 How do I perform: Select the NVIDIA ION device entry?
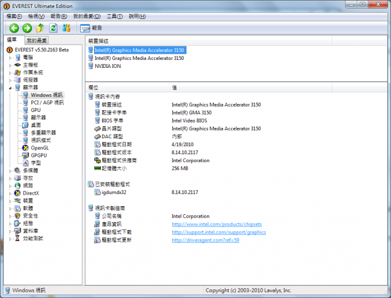click(x=108, y=66)
